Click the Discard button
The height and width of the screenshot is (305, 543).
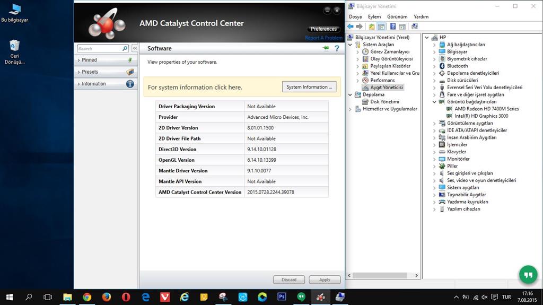tap(289, 280)
